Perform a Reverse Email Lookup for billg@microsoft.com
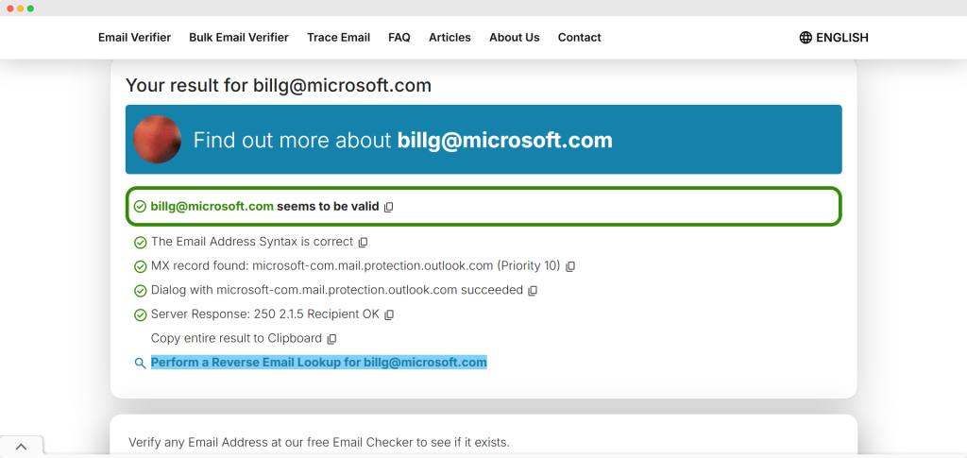Image resolution: width=967 pixels, height=458 pixels. [x=319, y=363]
